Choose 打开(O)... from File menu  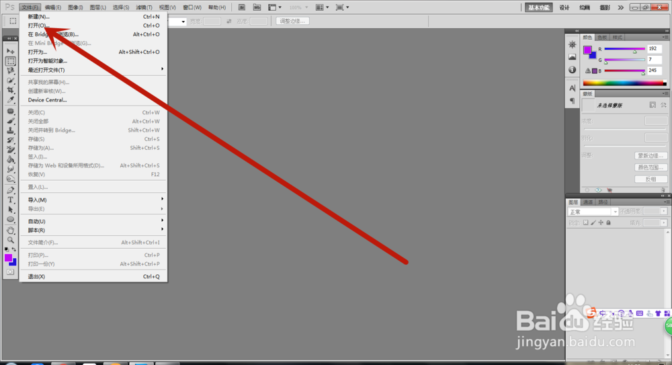(x=93, y=26)
